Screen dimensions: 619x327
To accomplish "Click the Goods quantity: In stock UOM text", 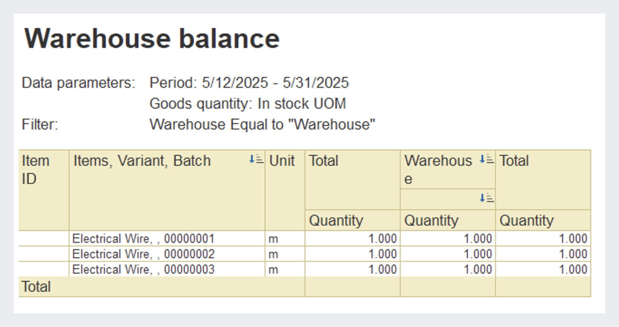I will coord(247,103).
